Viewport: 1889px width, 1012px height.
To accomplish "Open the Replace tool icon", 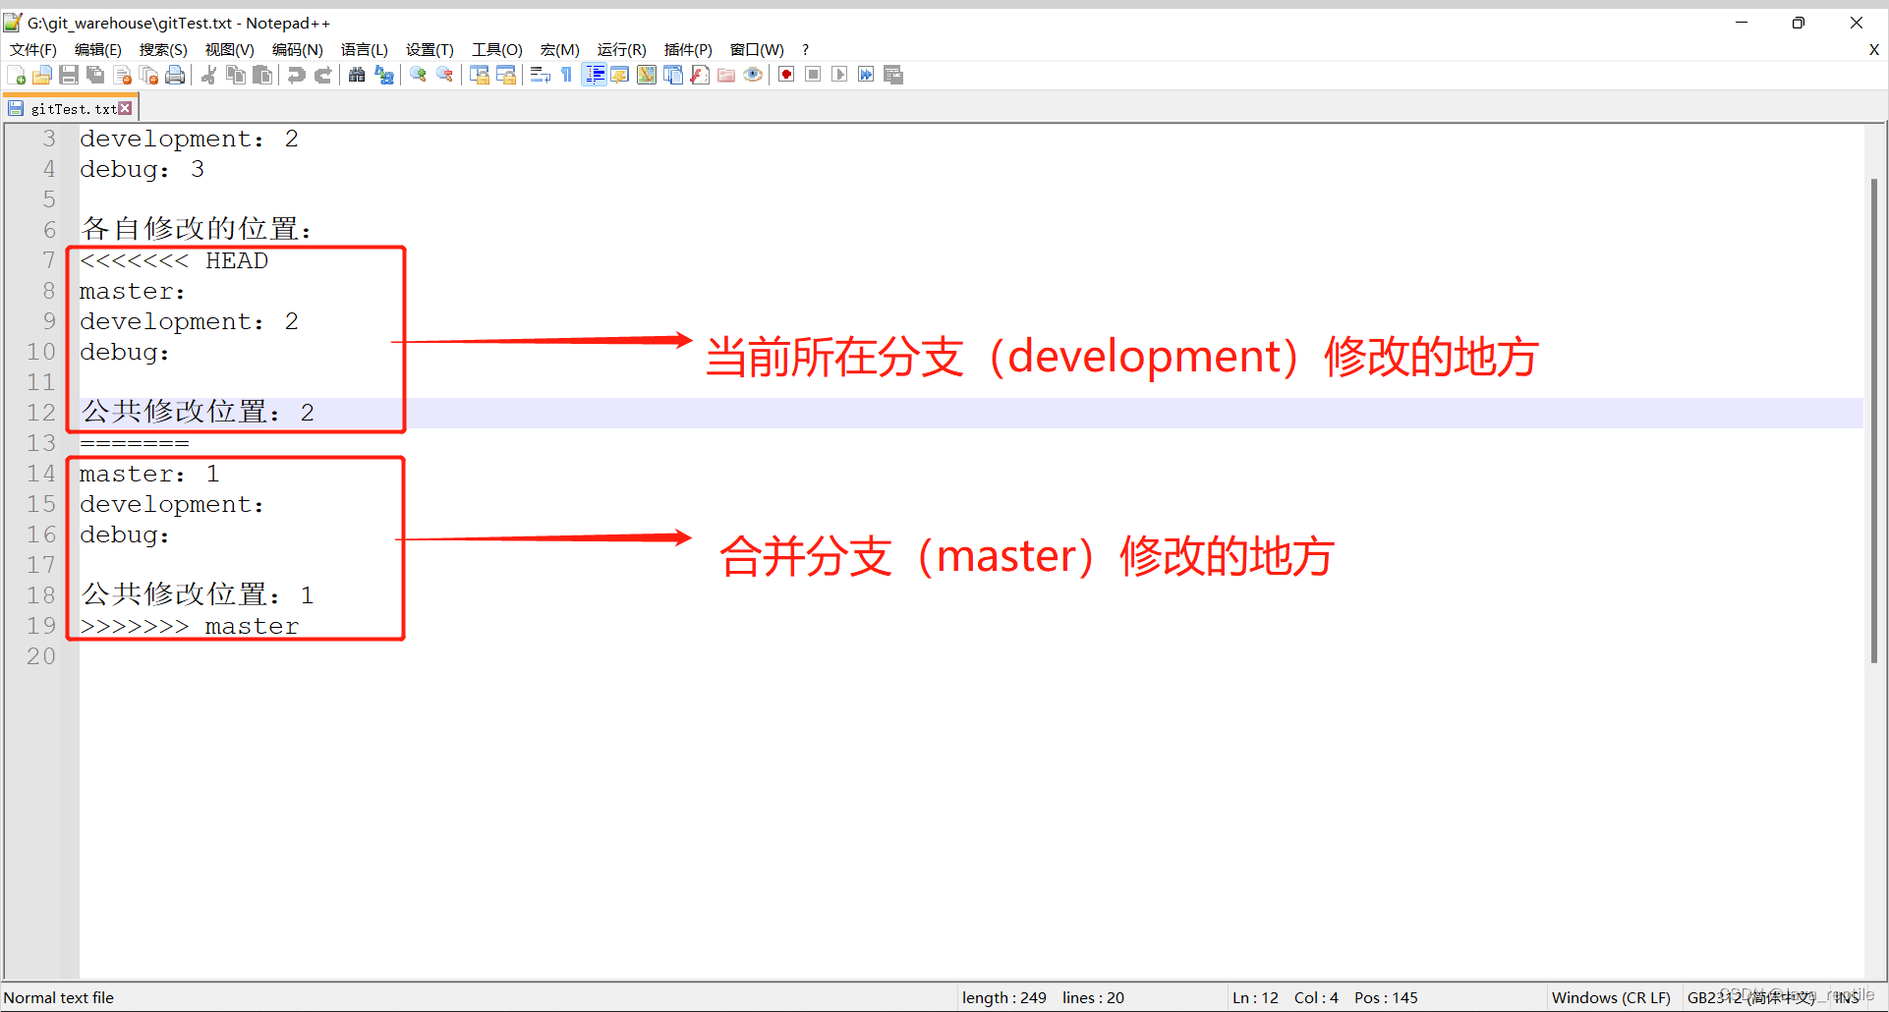I will coord(384,75).
